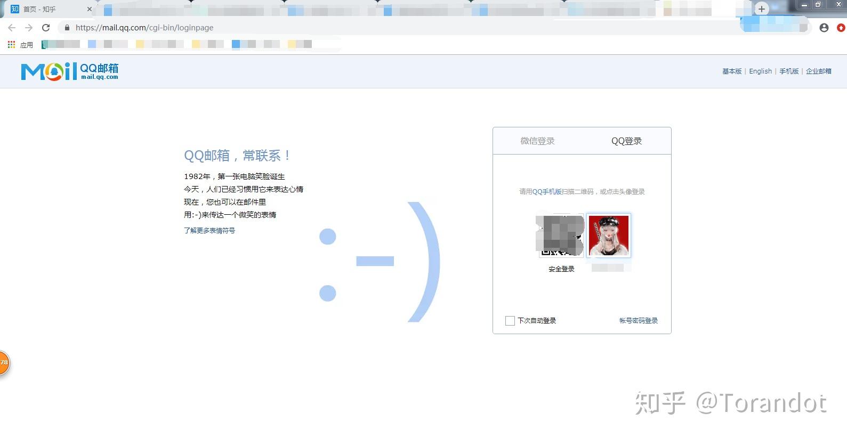
Task: Click the Zhihu favicon on the first tab
Action: [15, 9]
